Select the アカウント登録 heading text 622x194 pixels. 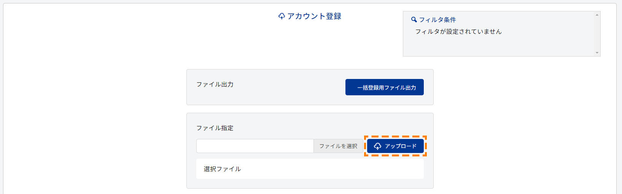point(314,16)
